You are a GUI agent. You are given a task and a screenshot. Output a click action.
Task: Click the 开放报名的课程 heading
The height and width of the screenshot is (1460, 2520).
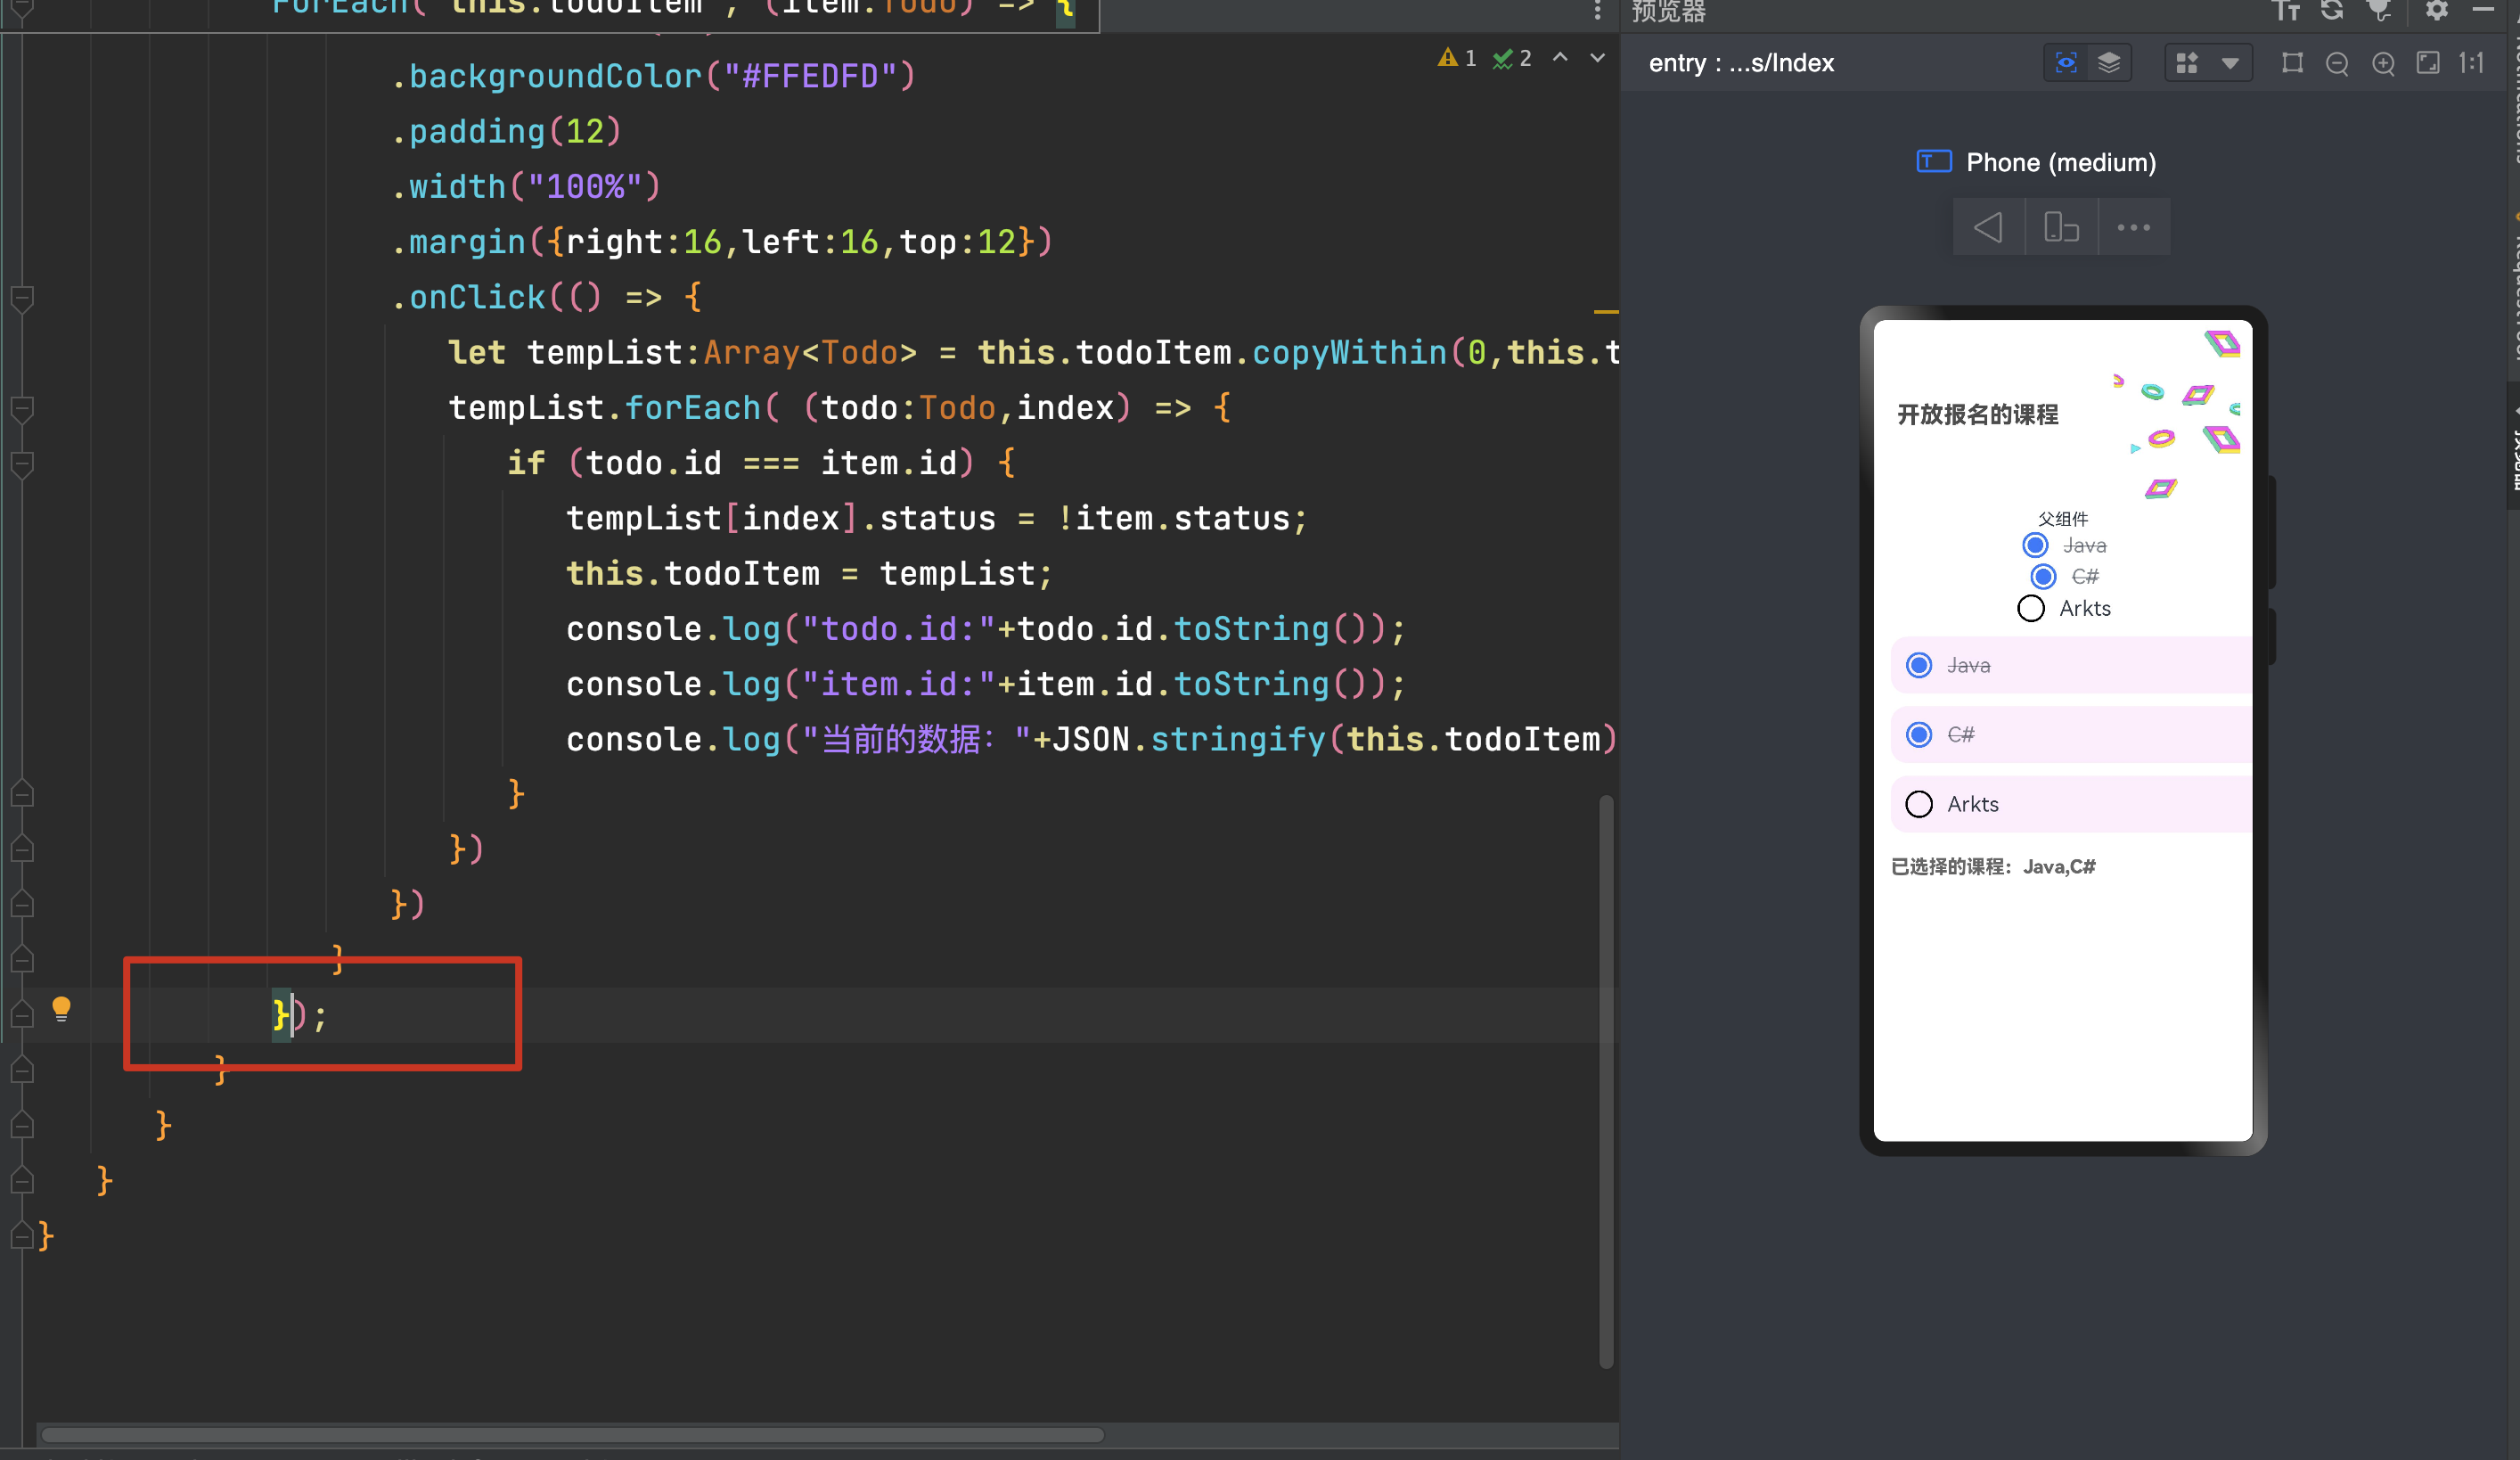1977,414
